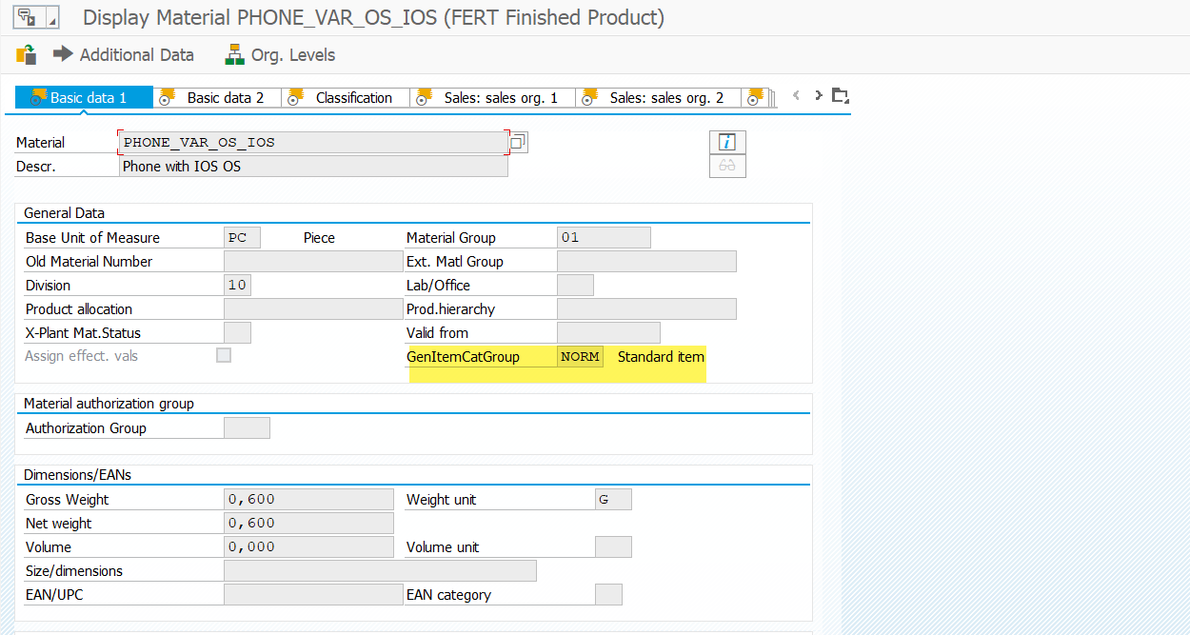This screenshot has width=1190, height=635.
Task: Click the Information (i) button
Action: (x=726, y=141)
